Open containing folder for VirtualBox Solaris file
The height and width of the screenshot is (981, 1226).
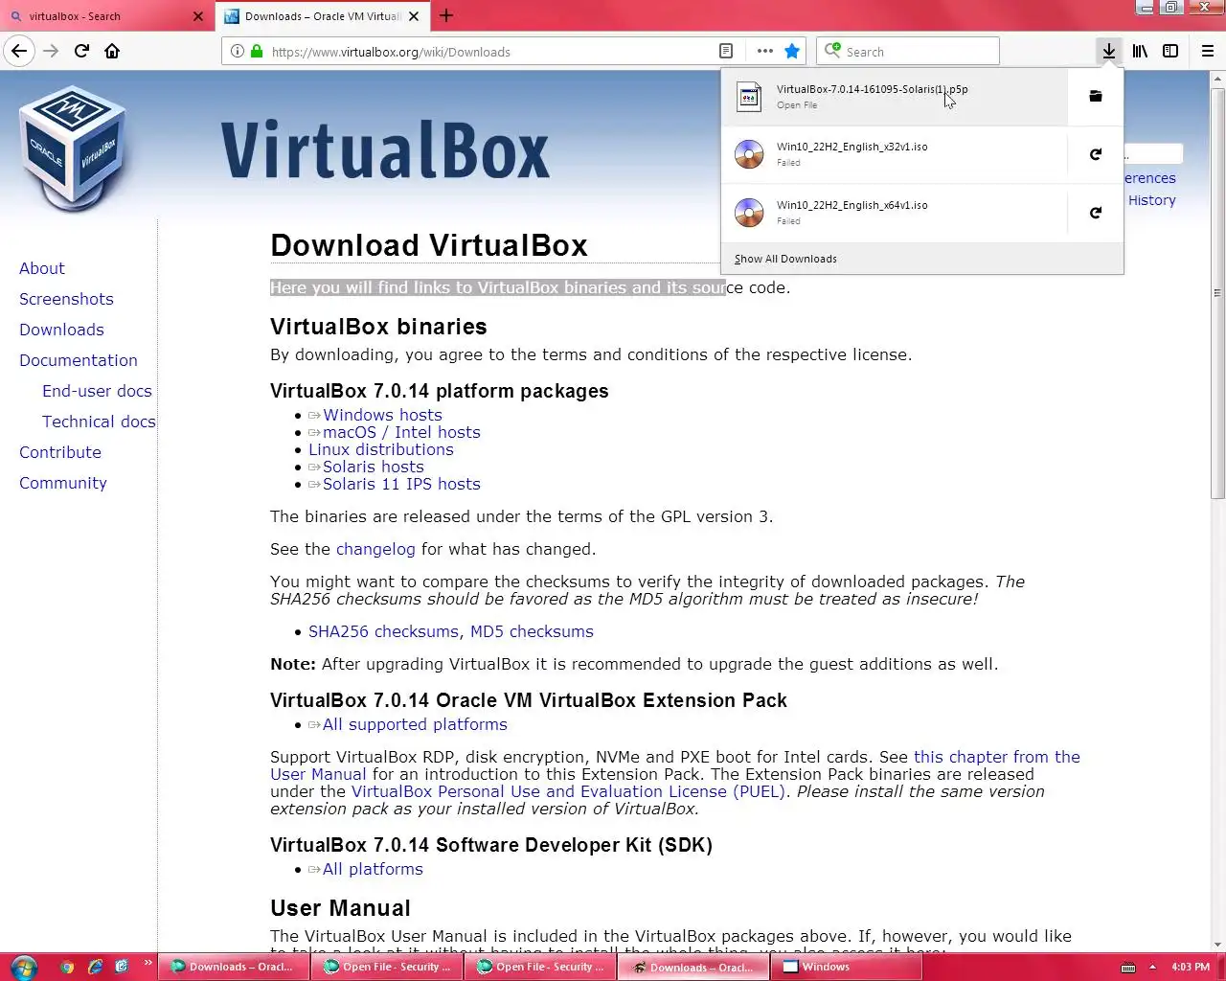coord(1096,96)
